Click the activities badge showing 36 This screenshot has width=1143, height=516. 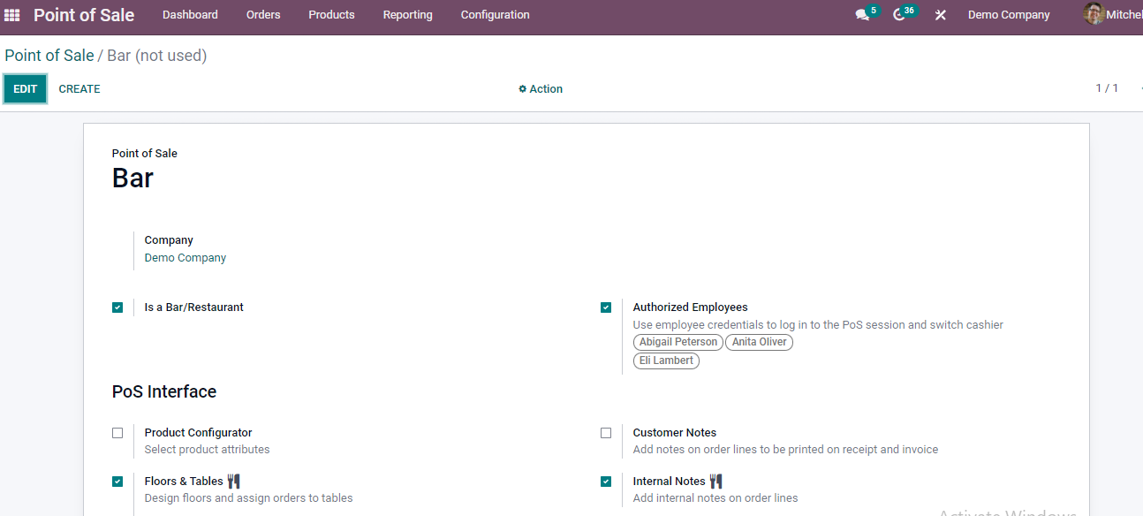[x=909, y=11]
